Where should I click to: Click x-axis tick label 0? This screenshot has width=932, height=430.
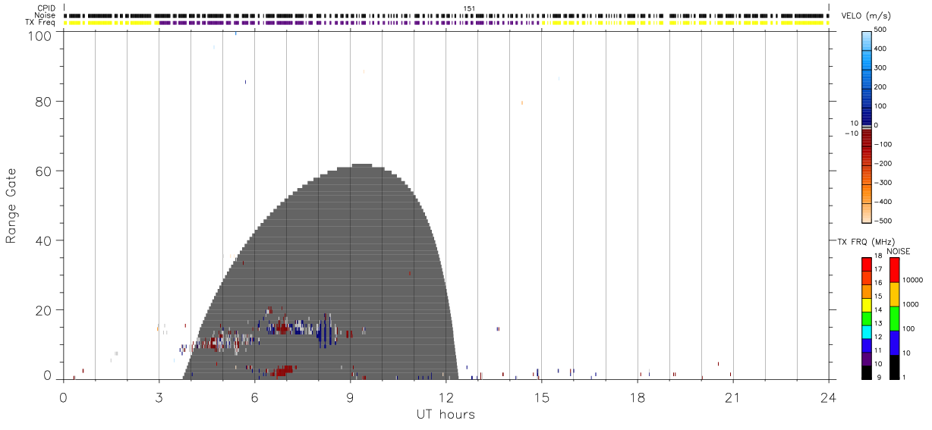tap(63, 397)
